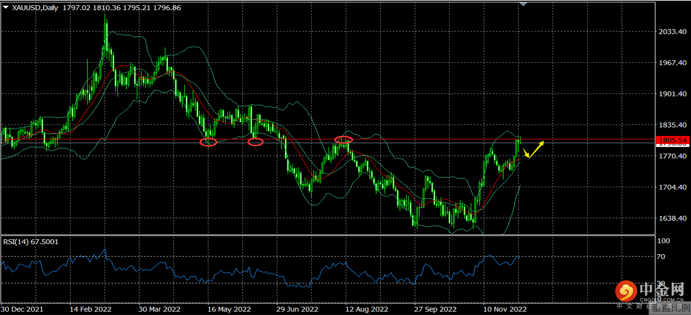Image resolution: width=691 pixels, height=315 pixels.
Task: Click the round orange 中金网 logo
Action: [x=625, y=290]
